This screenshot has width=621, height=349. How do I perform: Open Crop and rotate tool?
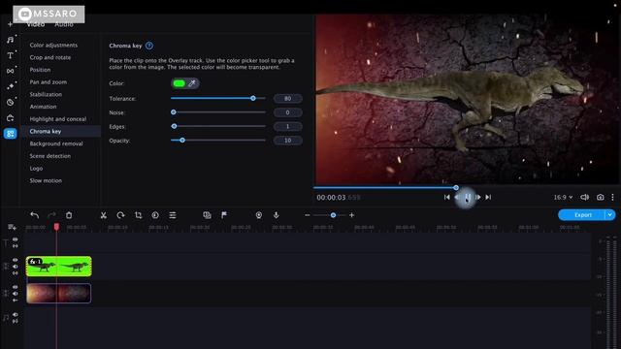(49, 57)
